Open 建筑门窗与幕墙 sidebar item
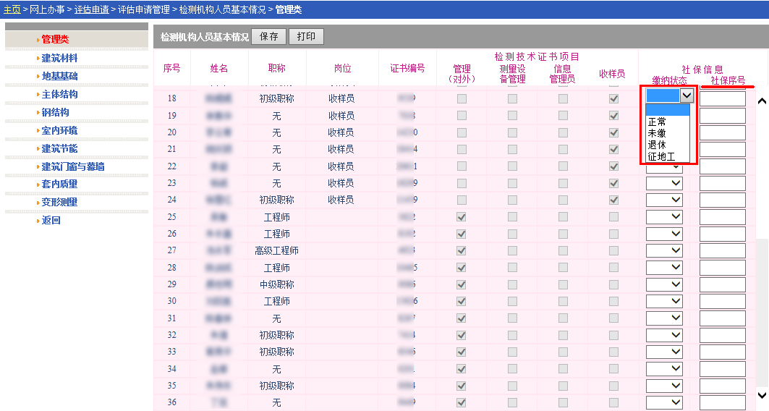769x411 pixels. click(x=72, y=166)
